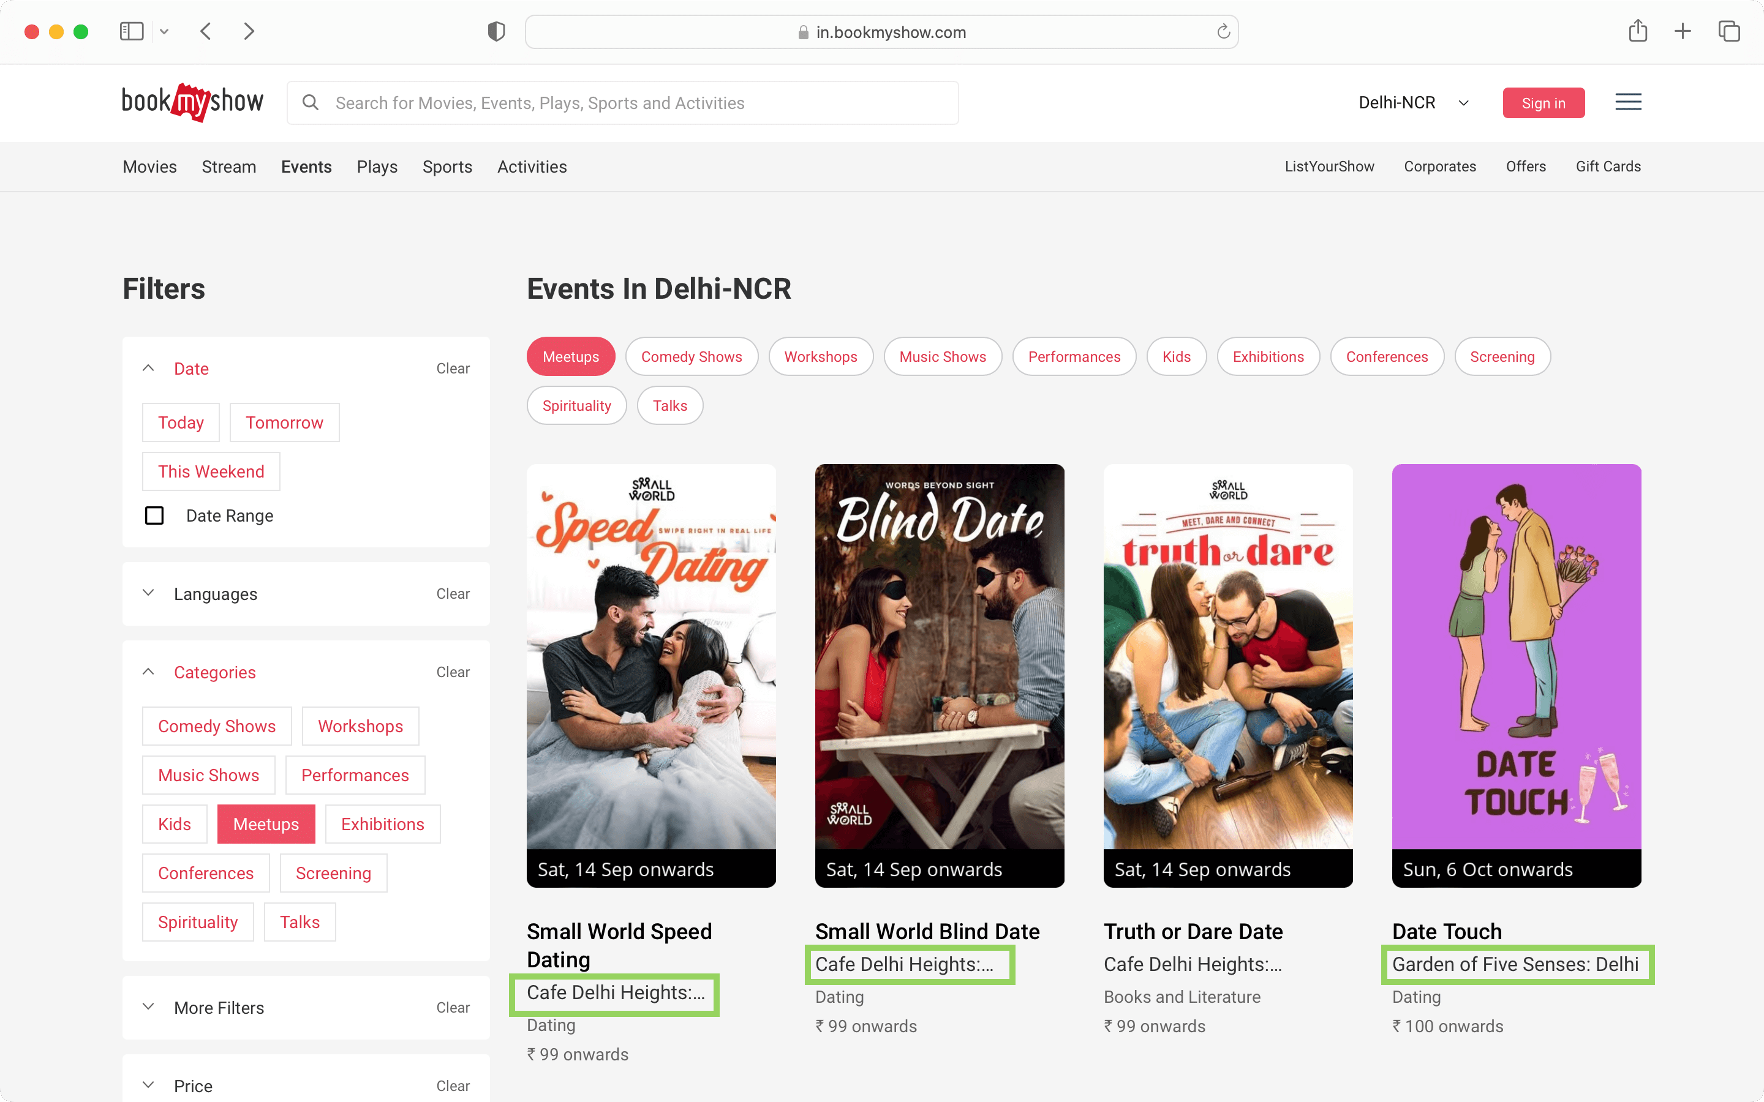Deselect the Meetups category in the Filters panel
Image resolution: width=1764 pixels, height=1102 pixels.
pyautogui.click(x=266, y=824)
